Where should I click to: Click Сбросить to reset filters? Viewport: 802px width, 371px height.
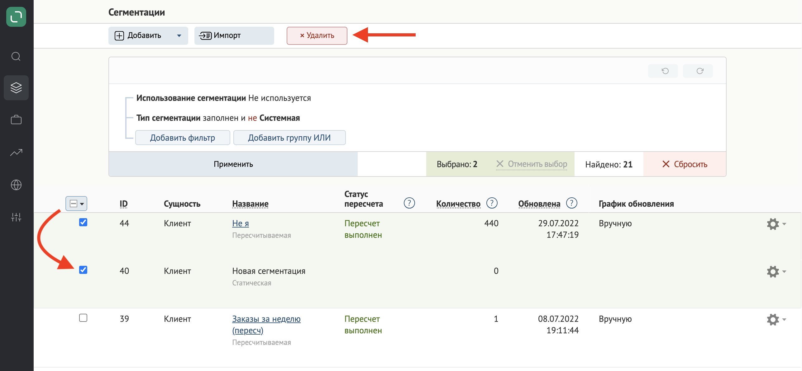(685, 164)
